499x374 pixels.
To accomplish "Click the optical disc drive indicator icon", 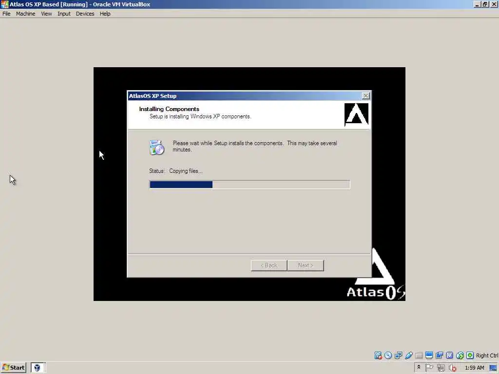I will pyautogui.click(x=388, y=355).
